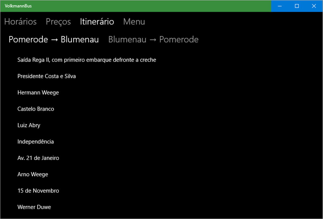
Task: Select the Werner Duwe stop
Action: [x=34, y=207]
